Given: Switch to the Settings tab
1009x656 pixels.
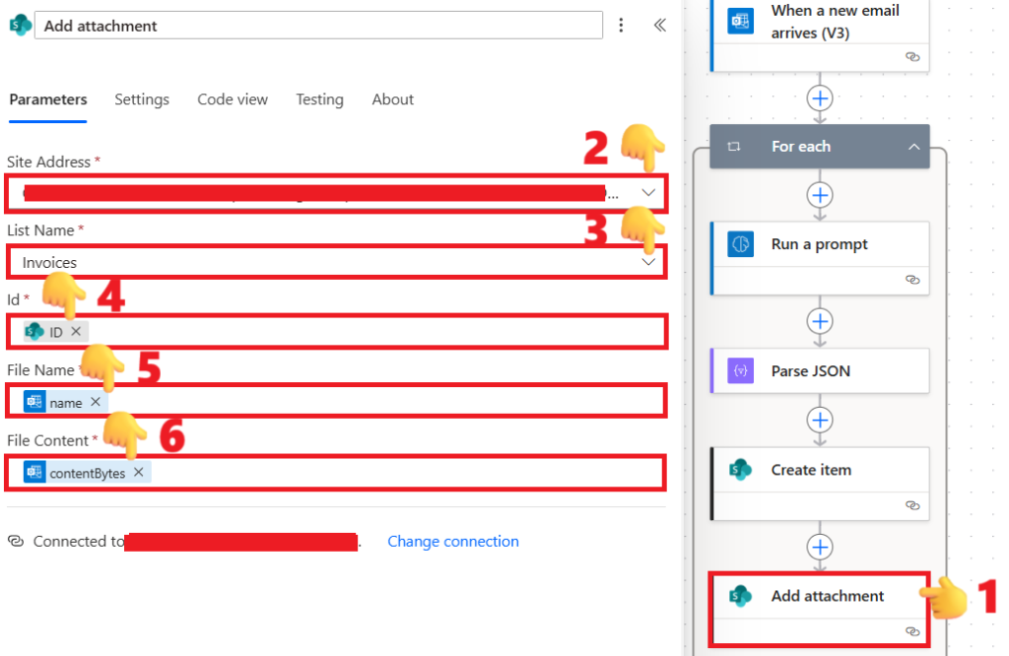Looking at the screenshot, I should [142, 99].
